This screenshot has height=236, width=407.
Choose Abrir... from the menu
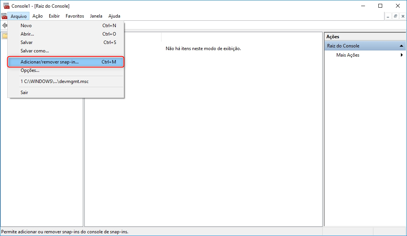[x=66, y=34]
